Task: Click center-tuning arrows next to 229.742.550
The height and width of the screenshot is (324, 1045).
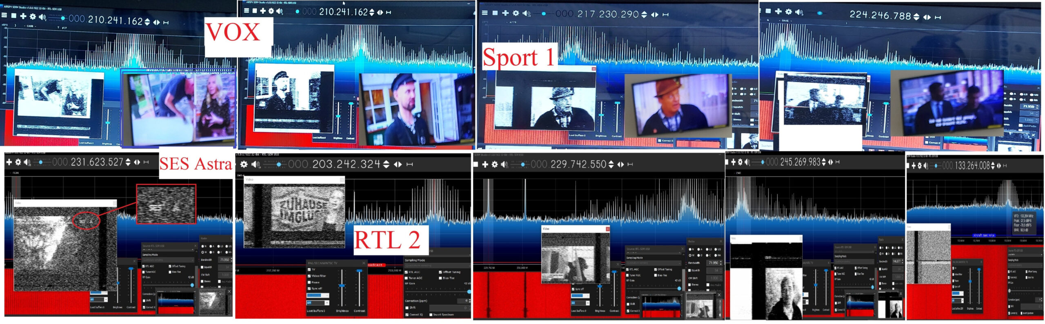Action: [620, 164]
